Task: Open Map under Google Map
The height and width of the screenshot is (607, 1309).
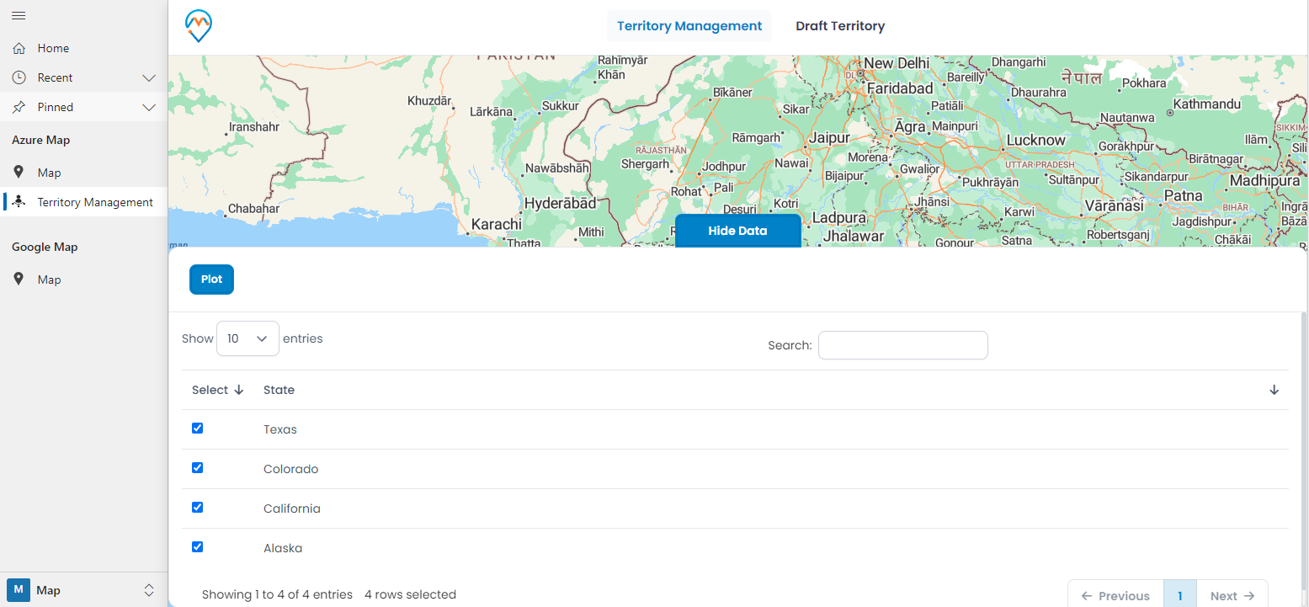Action: 83,280
